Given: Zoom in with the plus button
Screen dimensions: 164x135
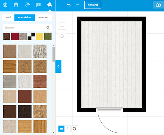Looking at the screenshot, I should coord(62,18).
